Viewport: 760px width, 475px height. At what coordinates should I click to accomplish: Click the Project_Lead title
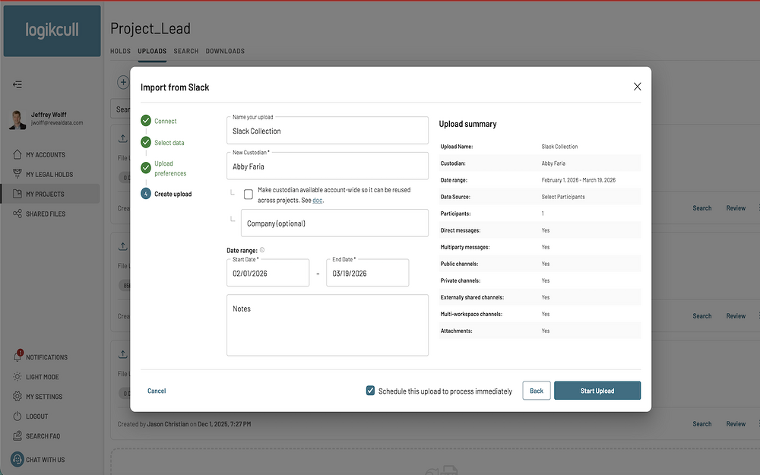click(x=150, y=29)
